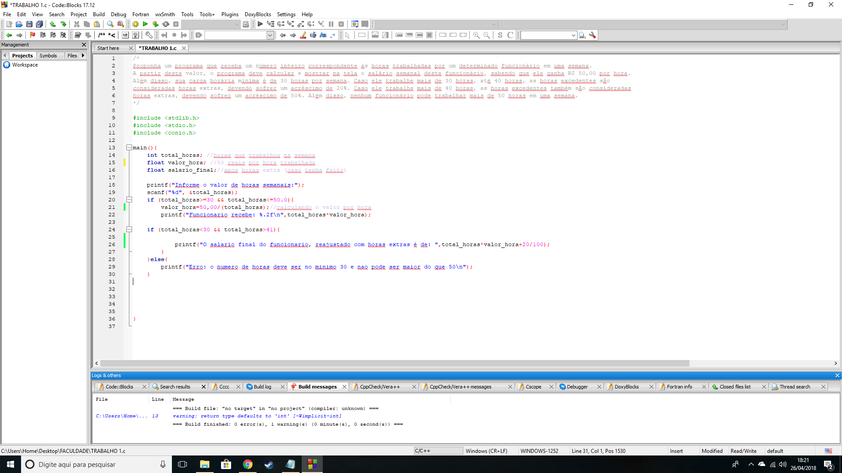This screenshot has width=842, height=473.
Task: Select the Symbols tab in Management
Action: (x=48, y=56)
